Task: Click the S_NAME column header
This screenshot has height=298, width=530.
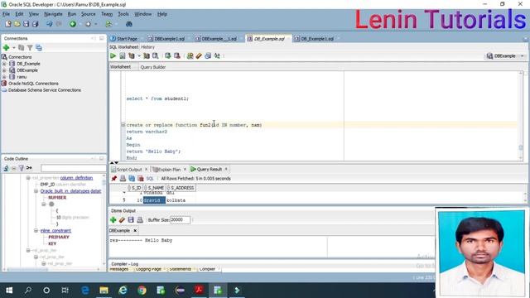Action: [x=154, y=188]
